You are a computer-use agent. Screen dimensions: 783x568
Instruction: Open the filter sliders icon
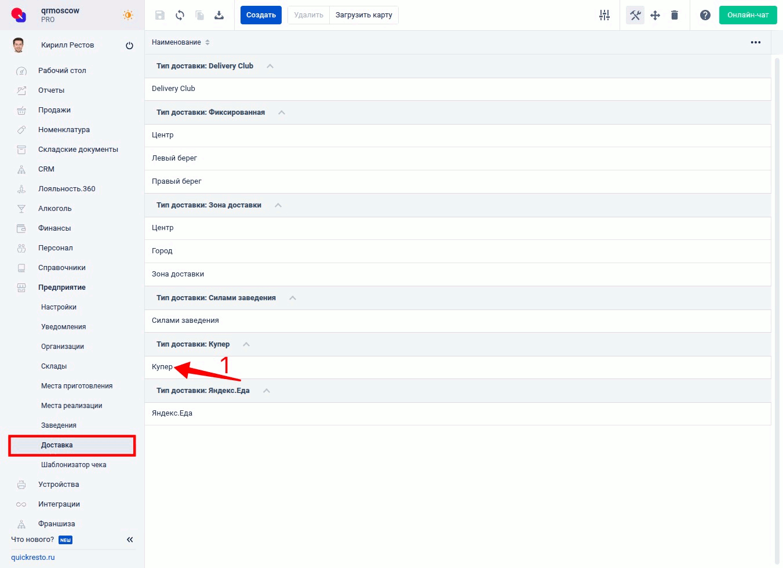(x=604, y=15)
